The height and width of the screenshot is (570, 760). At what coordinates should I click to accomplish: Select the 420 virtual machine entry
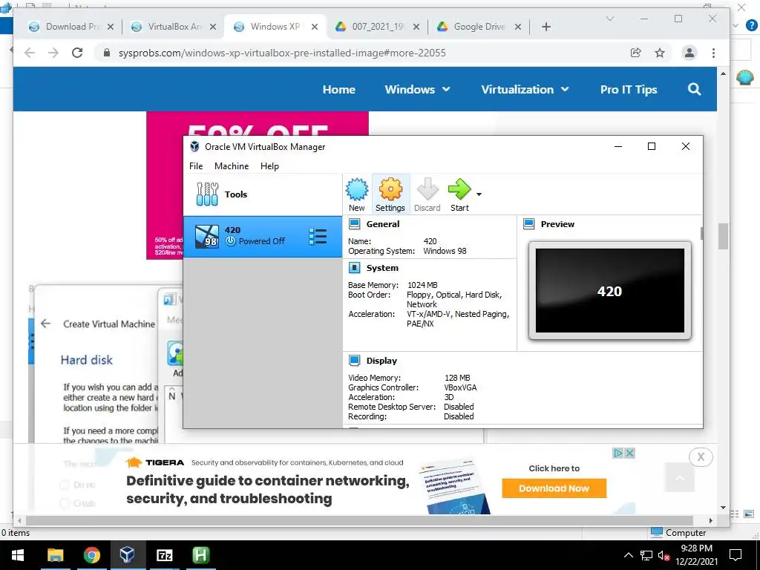tap(263, 236)
